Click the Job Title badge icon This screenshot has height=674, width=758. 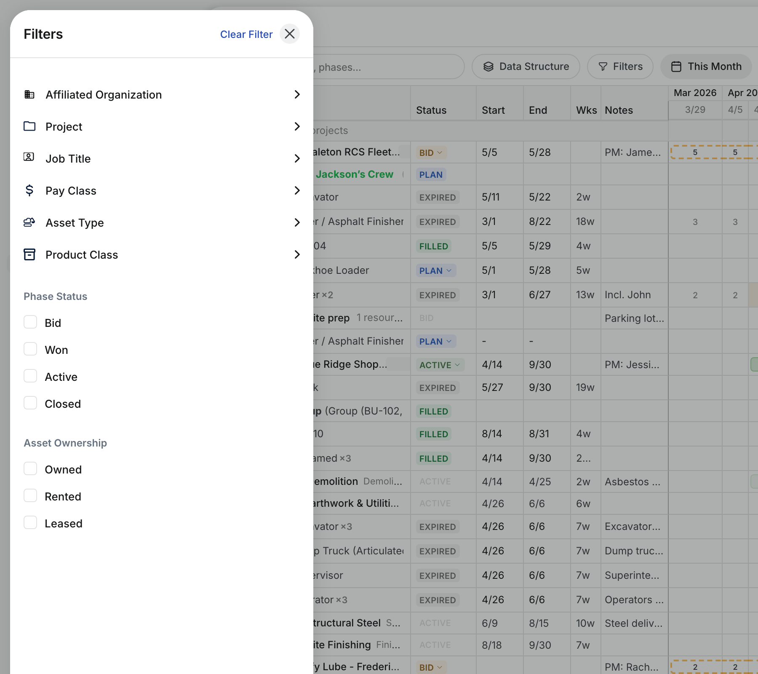[29, 157]
